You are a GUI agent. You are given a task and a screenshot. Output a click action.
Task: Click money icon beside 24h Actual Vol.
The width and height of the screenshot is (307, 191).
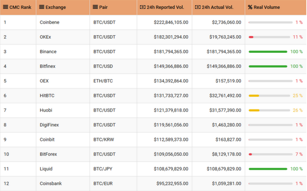pos(198,7)
